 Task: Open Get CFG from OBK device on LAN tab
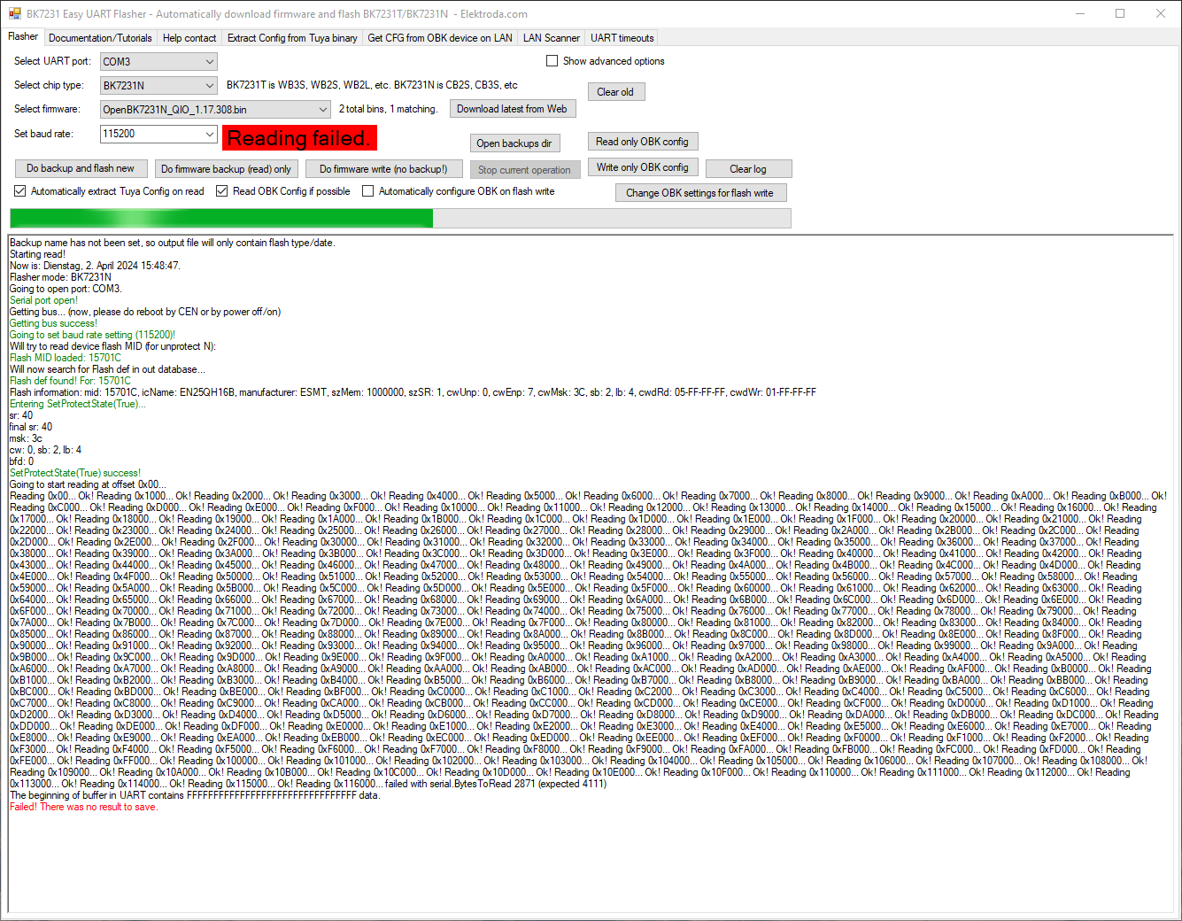pyautogui.click(x=440, y=38)
